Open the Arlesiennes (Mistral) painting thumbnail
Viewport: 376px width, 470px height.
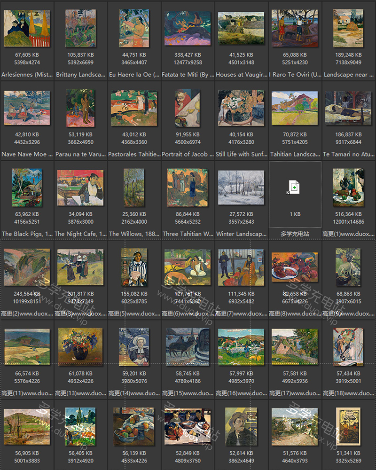click(x=27, y=27)
